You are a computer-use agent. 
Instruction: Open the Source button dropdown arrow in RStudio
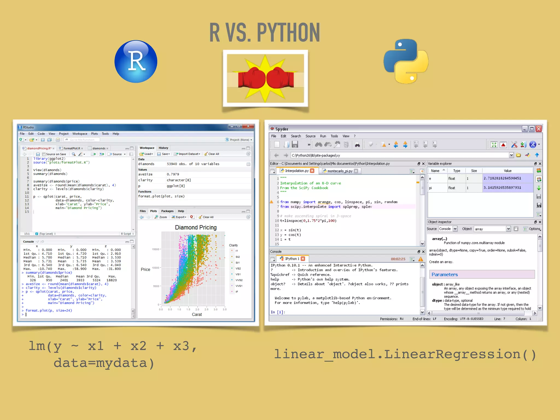click(x=125, y=154)
